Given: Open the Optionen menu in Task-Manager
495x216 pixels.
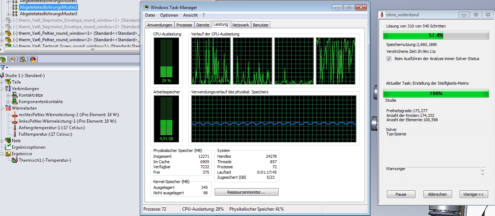Looking at the screenshot, I should tap(169, 15).
